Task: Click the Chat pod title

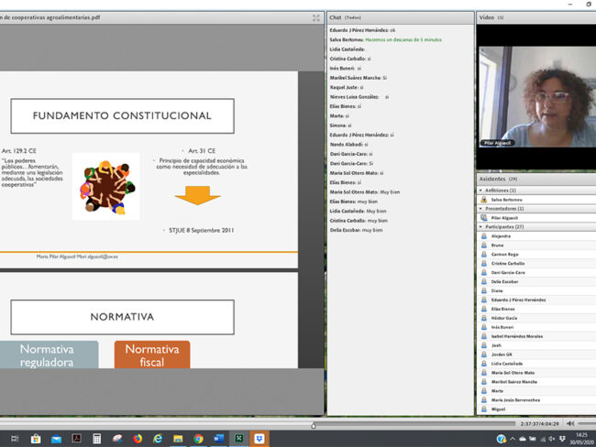Action: click(336, 17)
